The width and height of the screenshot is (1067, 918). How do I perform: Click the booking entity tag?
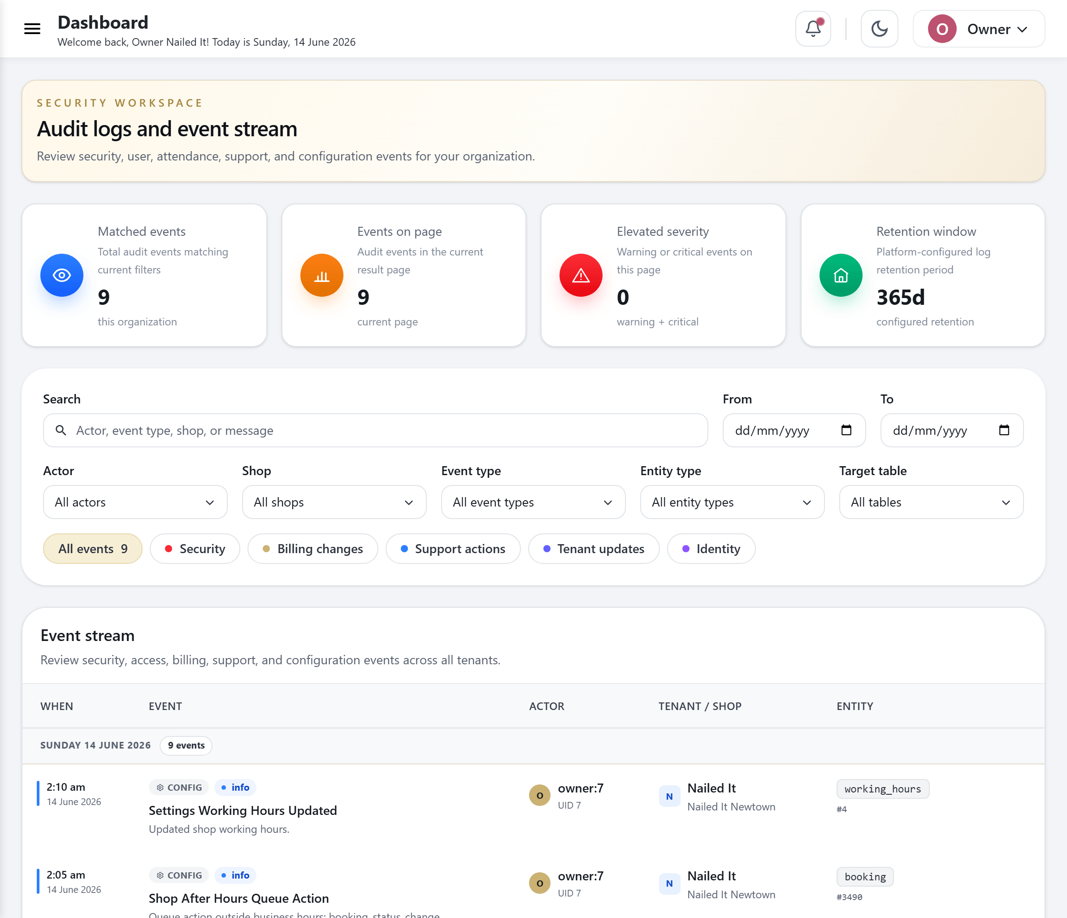pyautogui.click(x=865, y=877)
